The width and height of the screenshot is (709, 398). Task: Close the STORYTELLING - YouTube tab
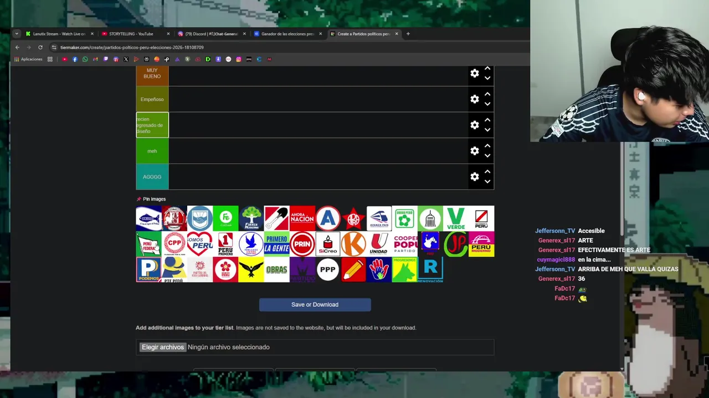[168, 34]
